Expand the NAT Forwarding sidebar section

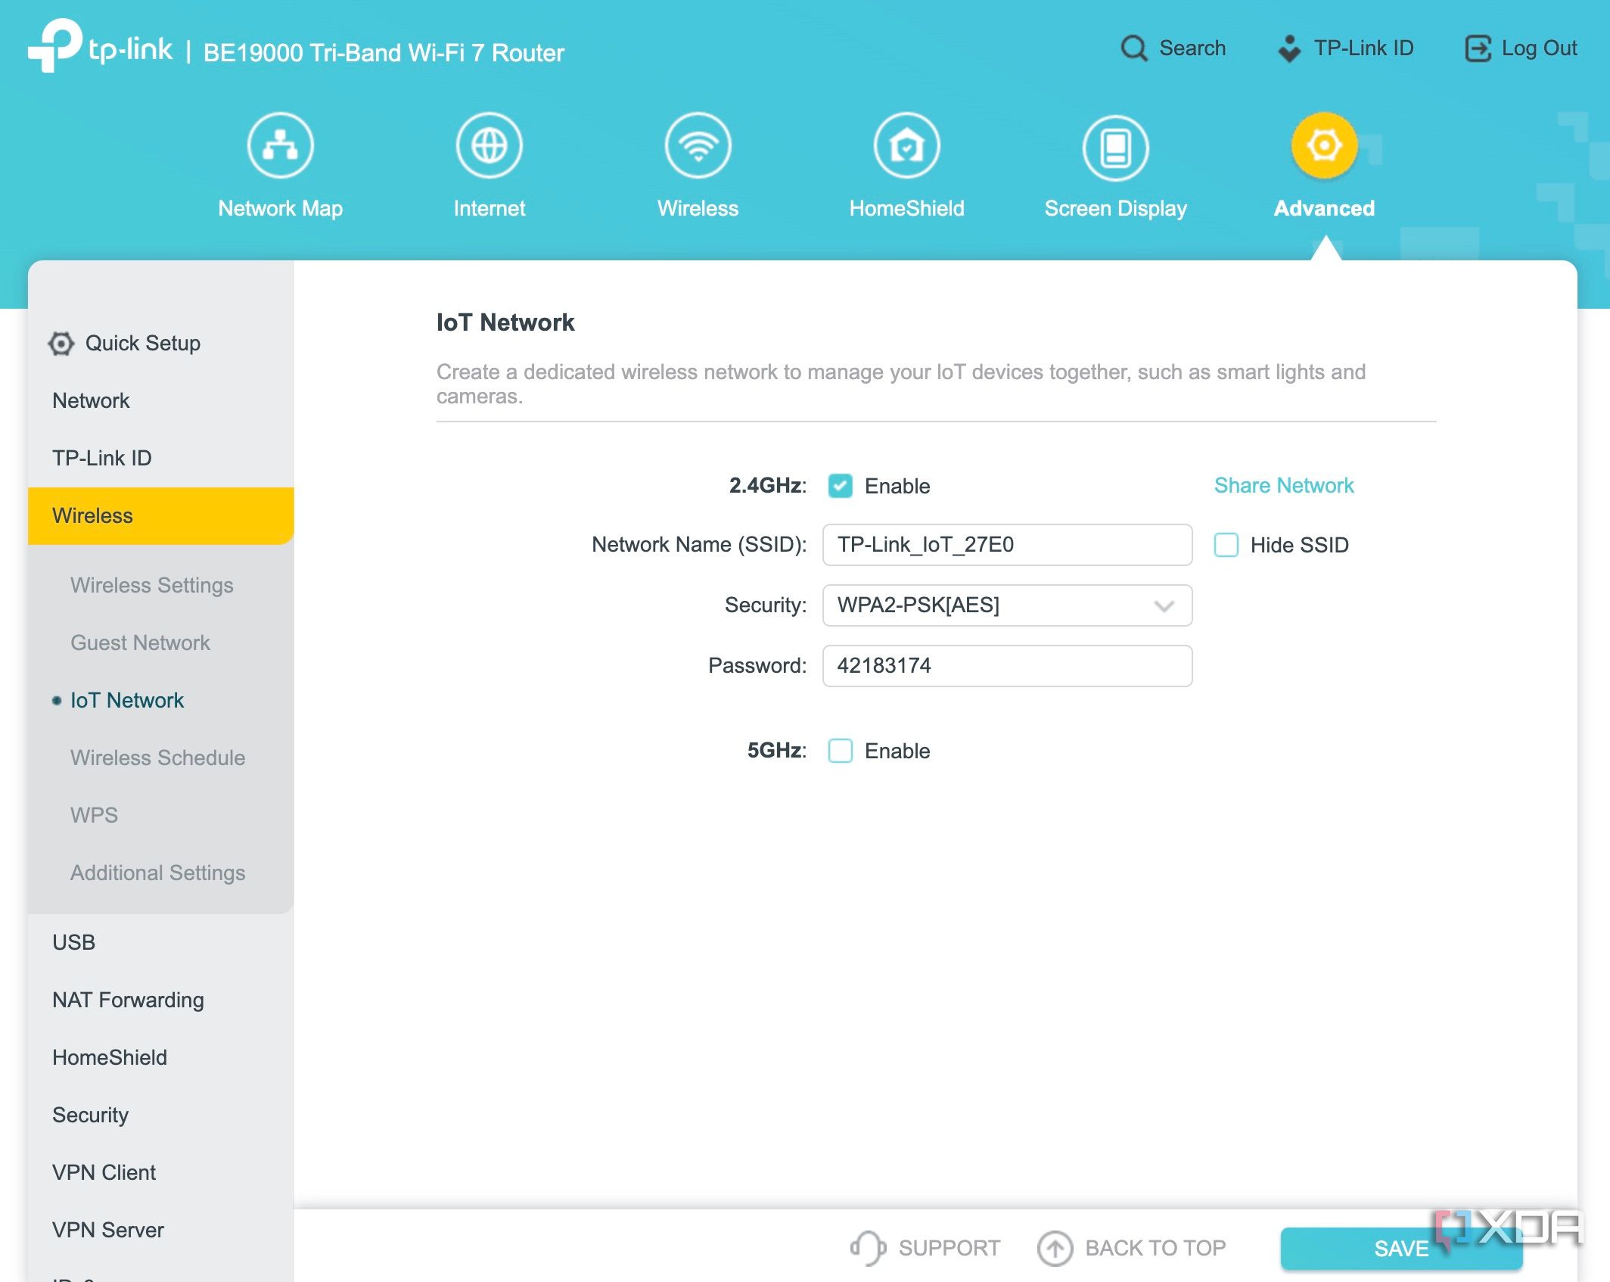tap(128, 1000)
